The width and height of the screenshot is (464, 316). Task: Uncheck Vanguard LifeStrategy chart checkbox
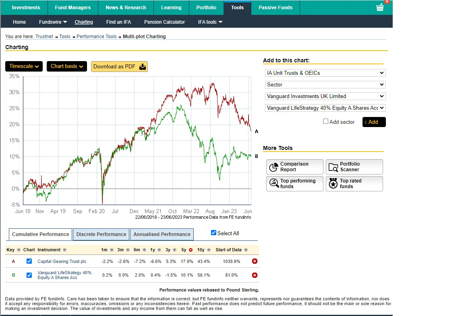point(29,275)
